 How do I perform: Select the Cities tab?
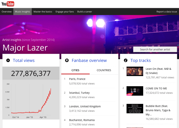(75, 70)
